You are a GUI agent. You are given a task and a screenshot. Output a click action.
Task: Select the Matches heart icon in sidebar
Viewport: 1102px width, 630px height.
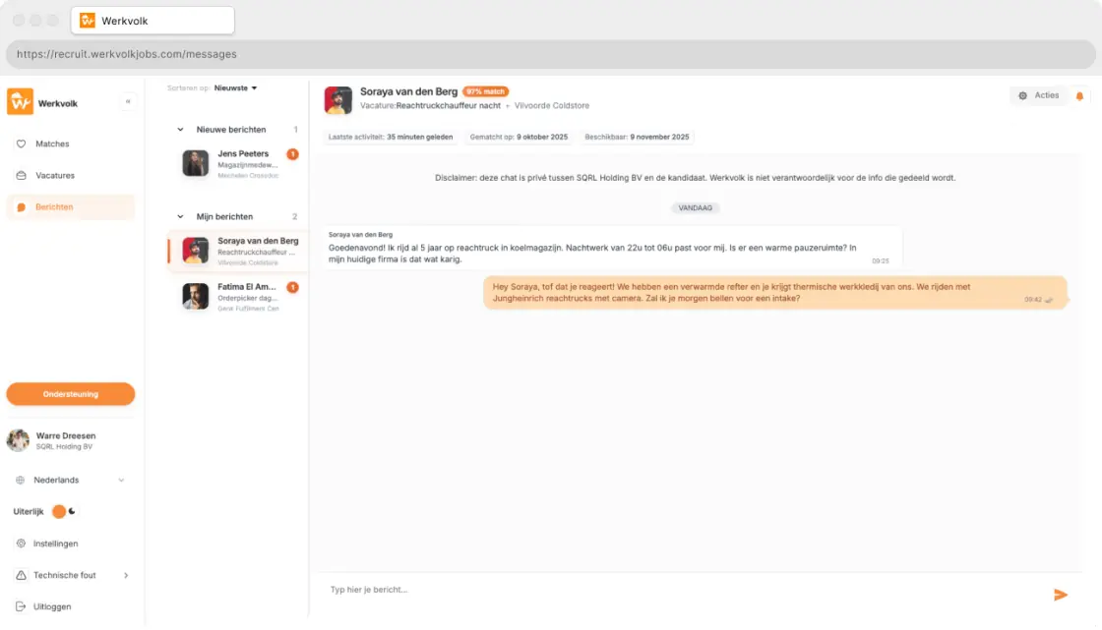click(x=21, y=143)
